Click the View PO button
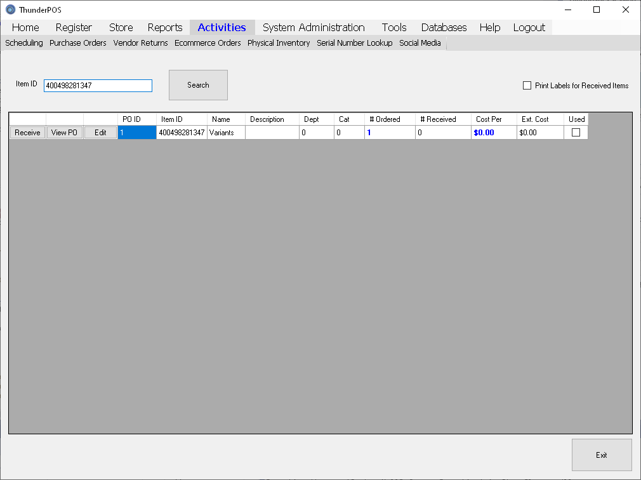Screen dimensions: 641x480 coord(64,133)
